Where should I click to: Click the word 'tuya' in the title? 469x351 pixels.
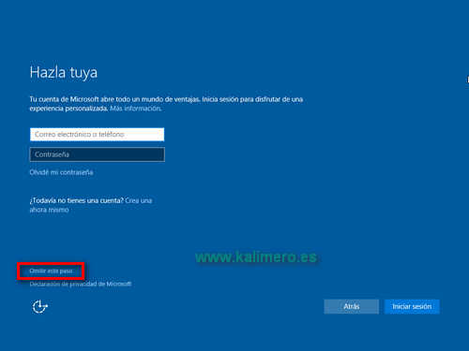[x=83, y=73]
